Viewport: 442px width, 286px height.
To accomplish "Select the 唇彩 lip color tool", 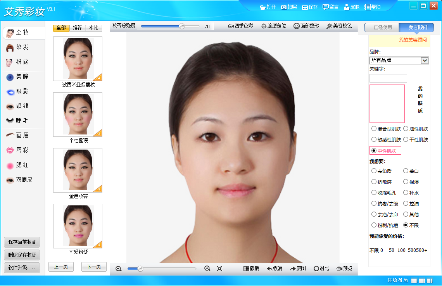I will point(17,150).
